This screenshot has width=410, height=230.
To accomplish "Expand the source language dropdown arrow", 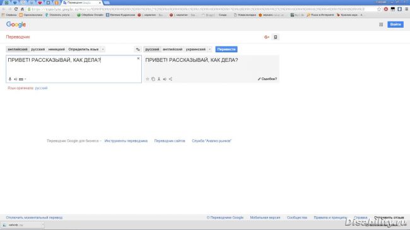I will [103, 49].
